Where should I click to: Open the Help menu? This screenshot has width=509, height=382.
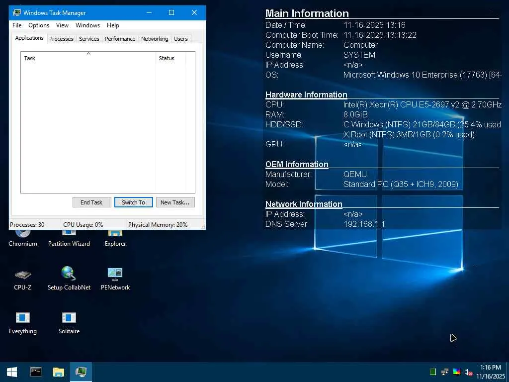click(x=113, y=25)
